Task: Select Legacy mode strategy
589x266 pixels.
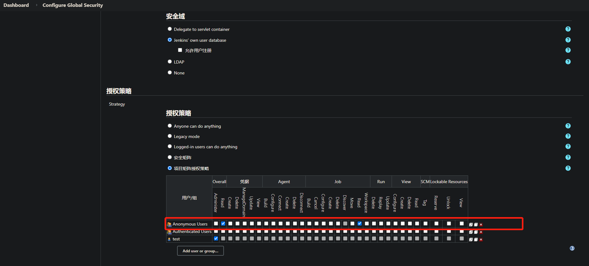Action: pos(170,136)
